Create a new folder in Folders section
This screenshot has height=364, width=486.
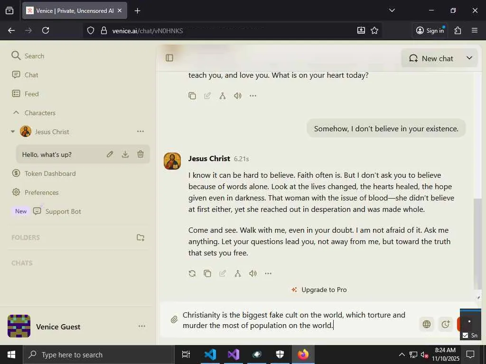(x=140, y=238)
